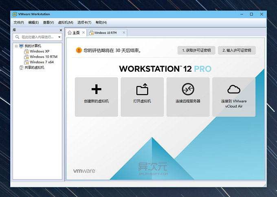Screen dimensions: 277x197
Task: Click the 创建新的虚拟机 tile
Action: coord(97,97)
